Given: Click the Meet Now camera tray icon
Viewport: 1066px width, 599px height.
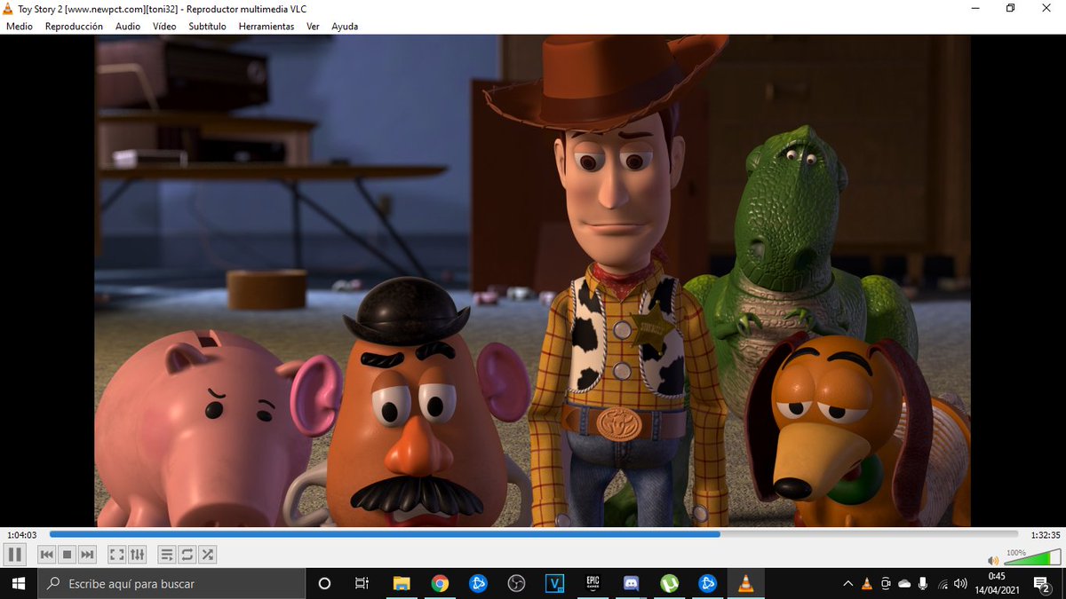Looking at the screenshot, I should 886,583.
